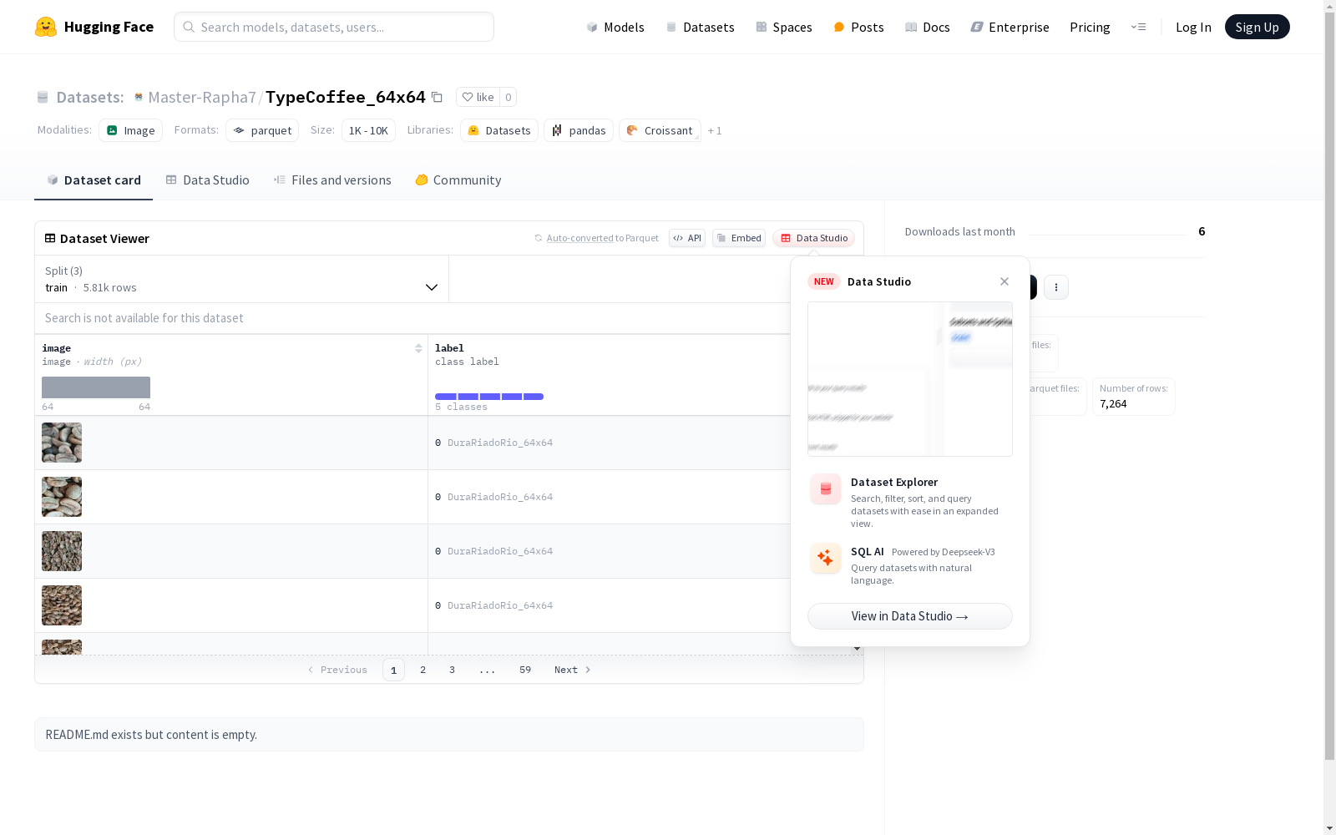Viewport: 1336px width, 835px height.
Task: Go to Posts in the top bar
Action: pyautogui.click(x=858, y=27)
